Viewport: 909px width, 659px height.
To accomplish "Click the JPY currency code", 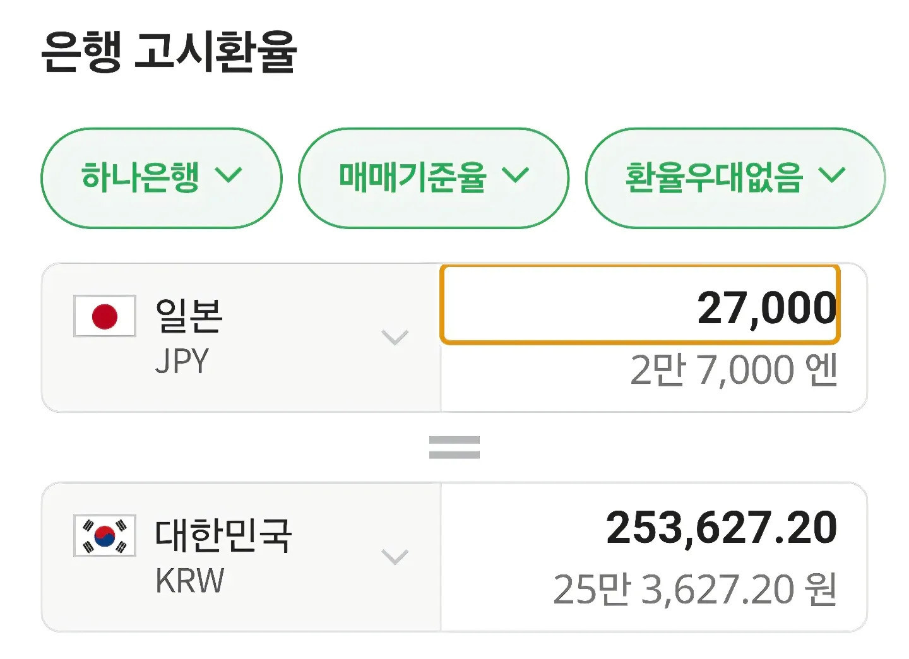I will [x=182, y=362].
